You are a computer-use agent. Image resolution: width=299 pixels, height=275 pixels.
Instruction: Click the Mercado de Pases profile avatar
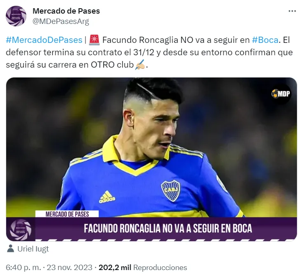[x=16, y=16]
